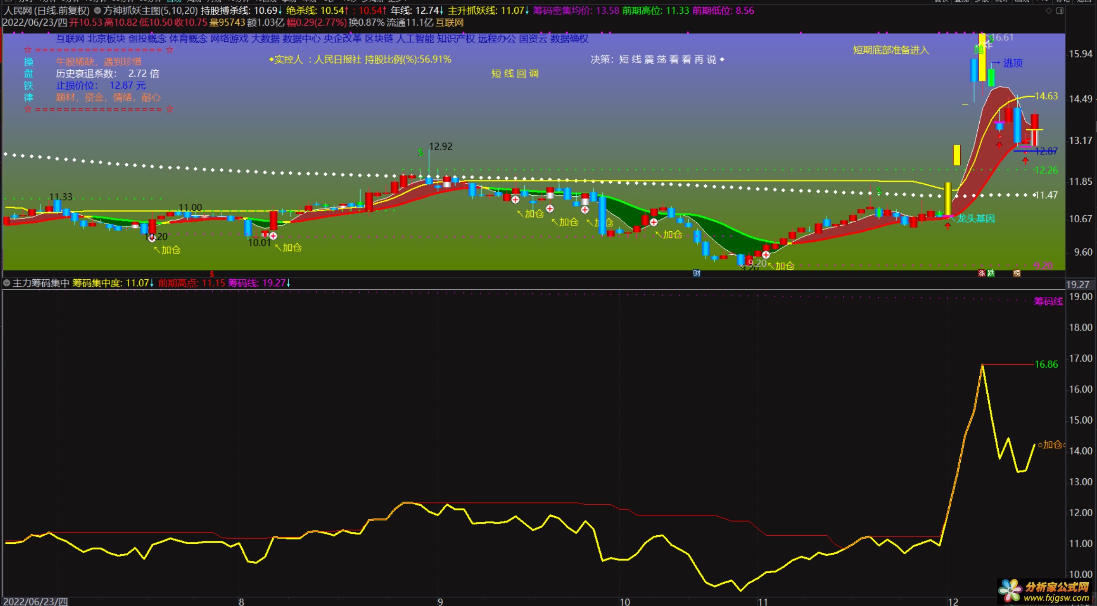
Task: Click month 10 on the time axis
Action: (624, 602)
